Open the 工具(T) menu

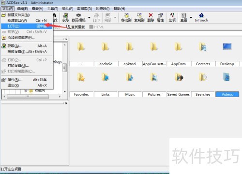tap(53, 9)
